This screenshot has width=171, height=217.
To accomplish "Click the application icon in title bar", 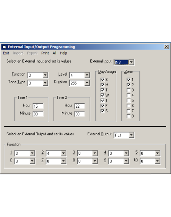I will pyautogui.click(x=4, y=47).
